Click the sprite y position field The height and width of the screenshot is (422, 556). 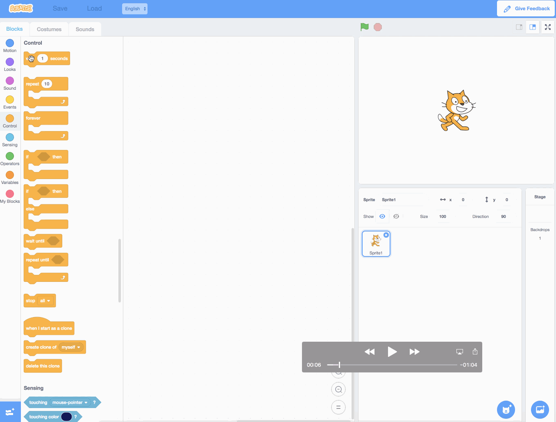tap(507, 200)
